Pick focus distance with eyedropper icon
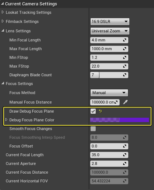This screenshot has width=154, height=190. coord(125,102)
